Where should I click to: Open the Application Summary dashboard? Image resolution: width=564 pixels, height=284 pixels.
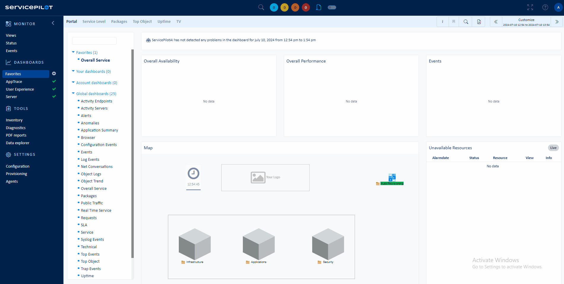click(99, 130)
